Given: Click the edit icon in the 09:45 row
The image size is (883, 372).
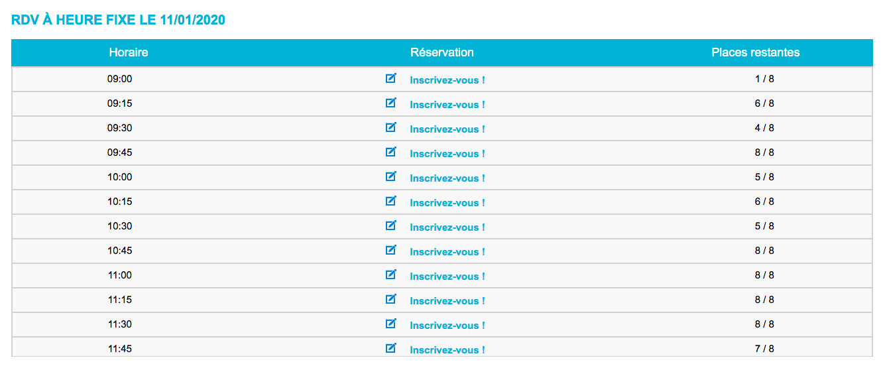Looking at the screenshot, I should [391, 152].
